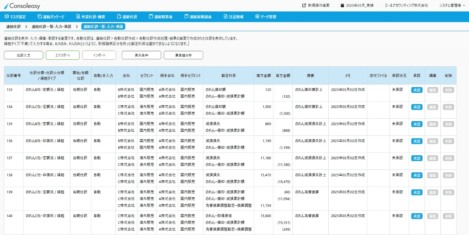469x235 pixels.
Task: Click the 異常値分析 button
Action: point(183,55)
